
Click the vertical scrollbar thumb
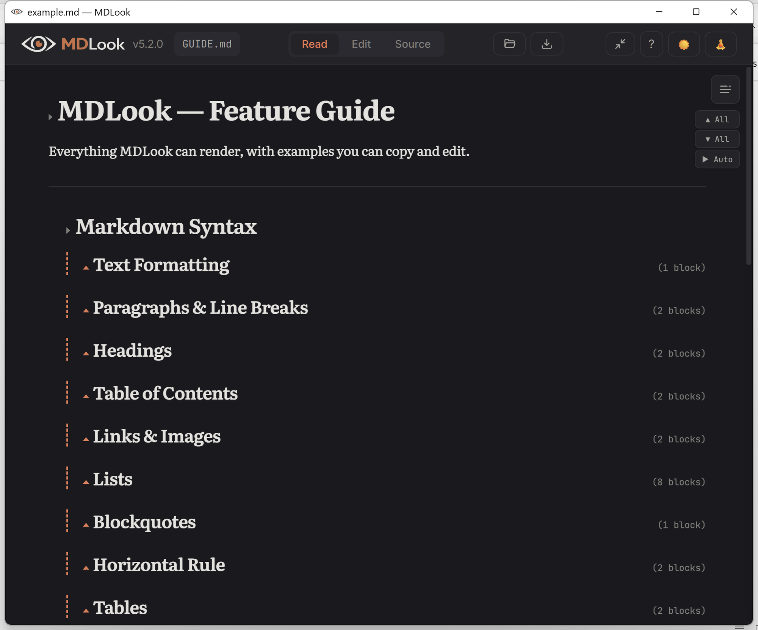(749, 166)
